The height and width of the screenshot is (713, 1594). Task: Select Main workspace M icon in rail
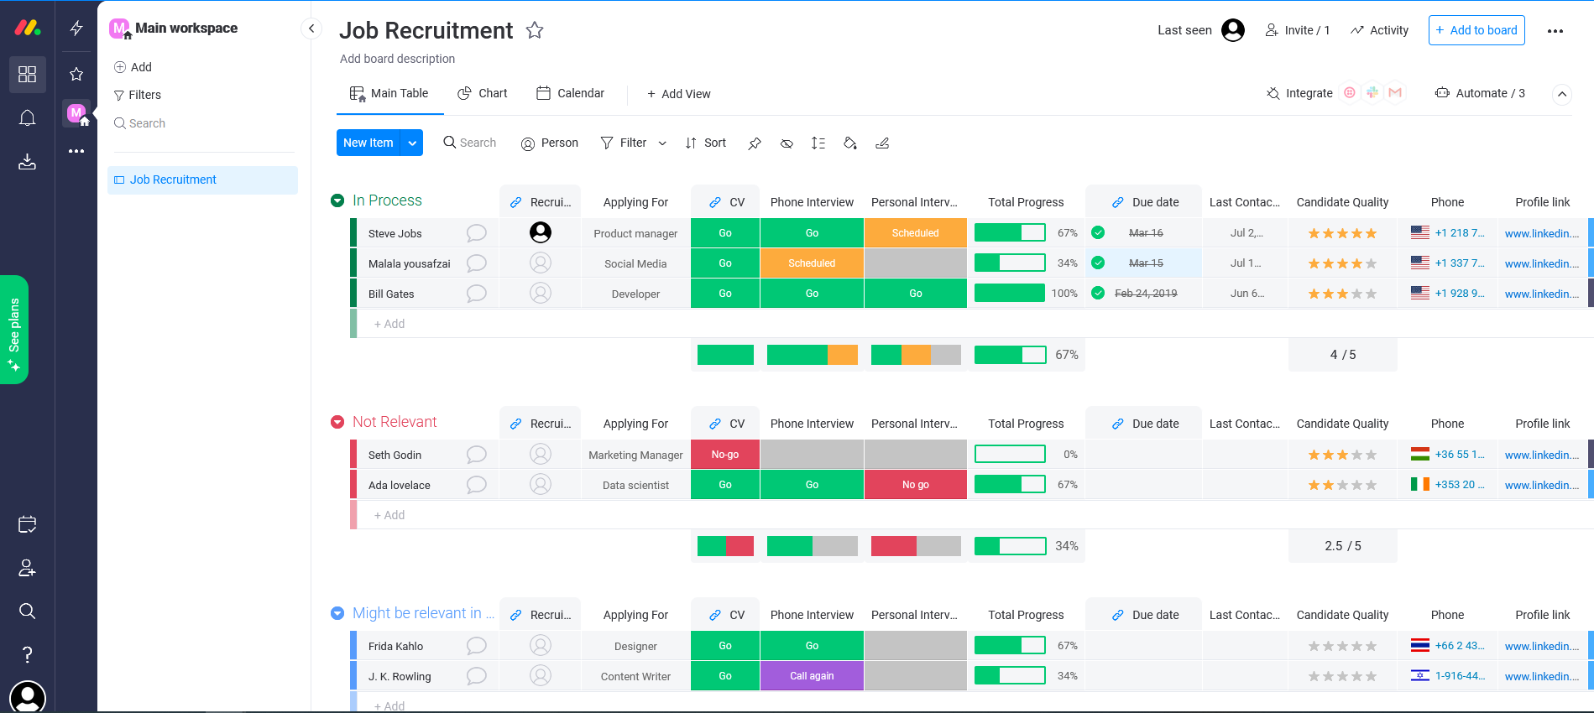76,112
